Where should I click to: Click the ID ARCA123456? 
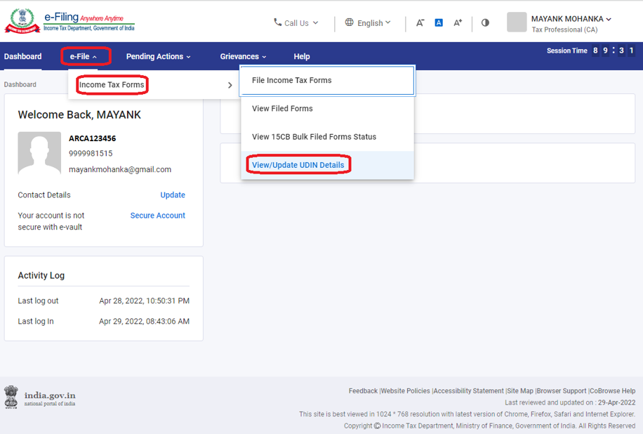point(92,138)
